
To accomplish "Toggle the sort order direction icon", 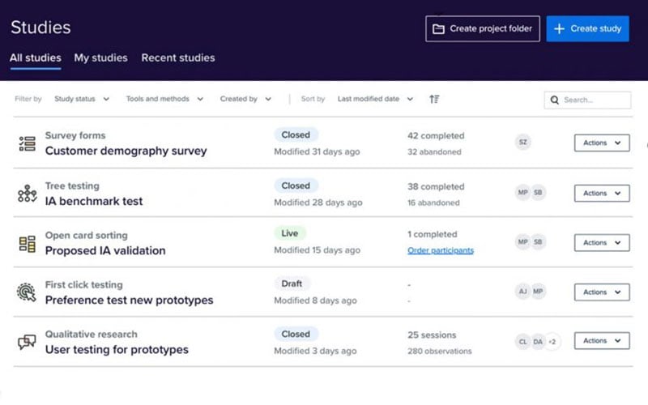I will [x=434, y=99].
